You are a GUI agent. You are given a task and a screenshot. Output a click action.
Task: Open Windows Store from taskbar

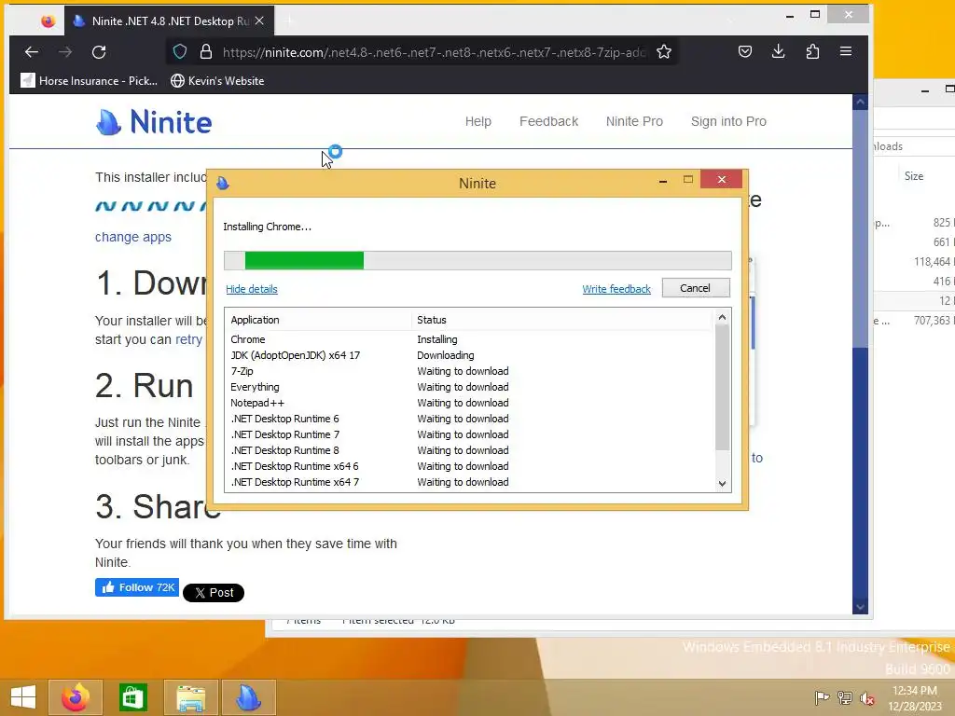pos(132,697)
